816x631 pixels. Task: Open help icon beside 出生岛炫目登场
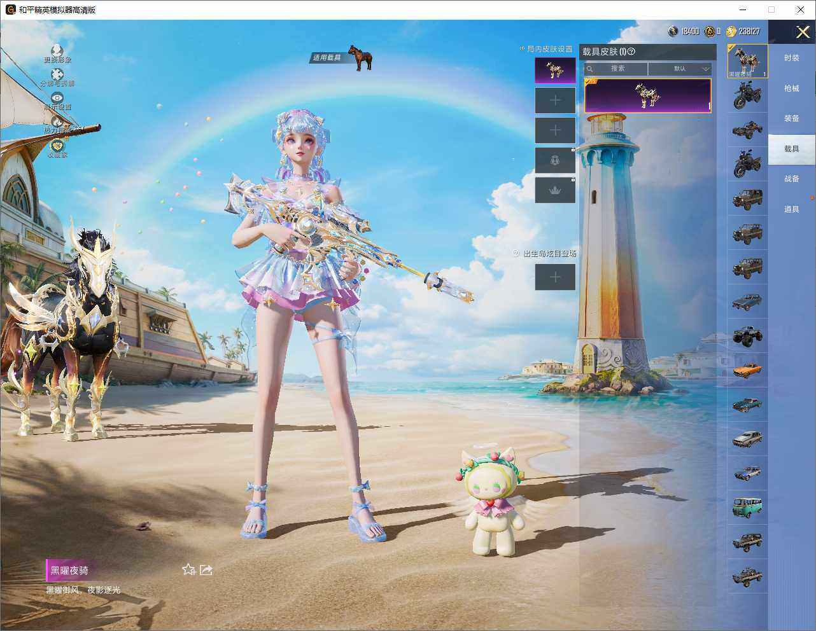pyautogui.click(x=516, y=253)
